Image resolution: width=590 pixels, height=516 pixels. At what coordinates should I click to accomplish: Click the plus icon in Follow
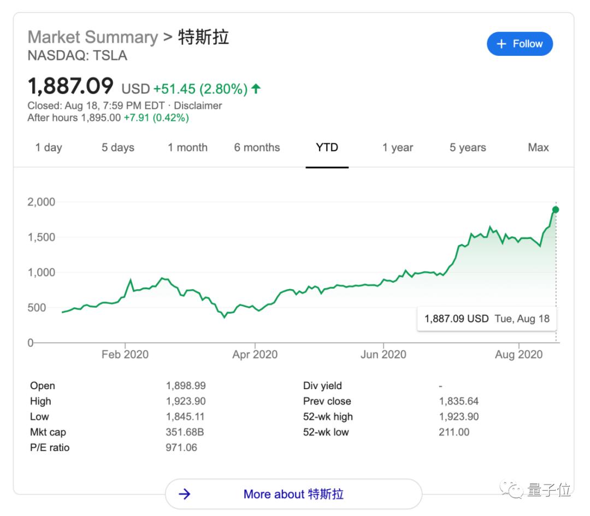501,44
